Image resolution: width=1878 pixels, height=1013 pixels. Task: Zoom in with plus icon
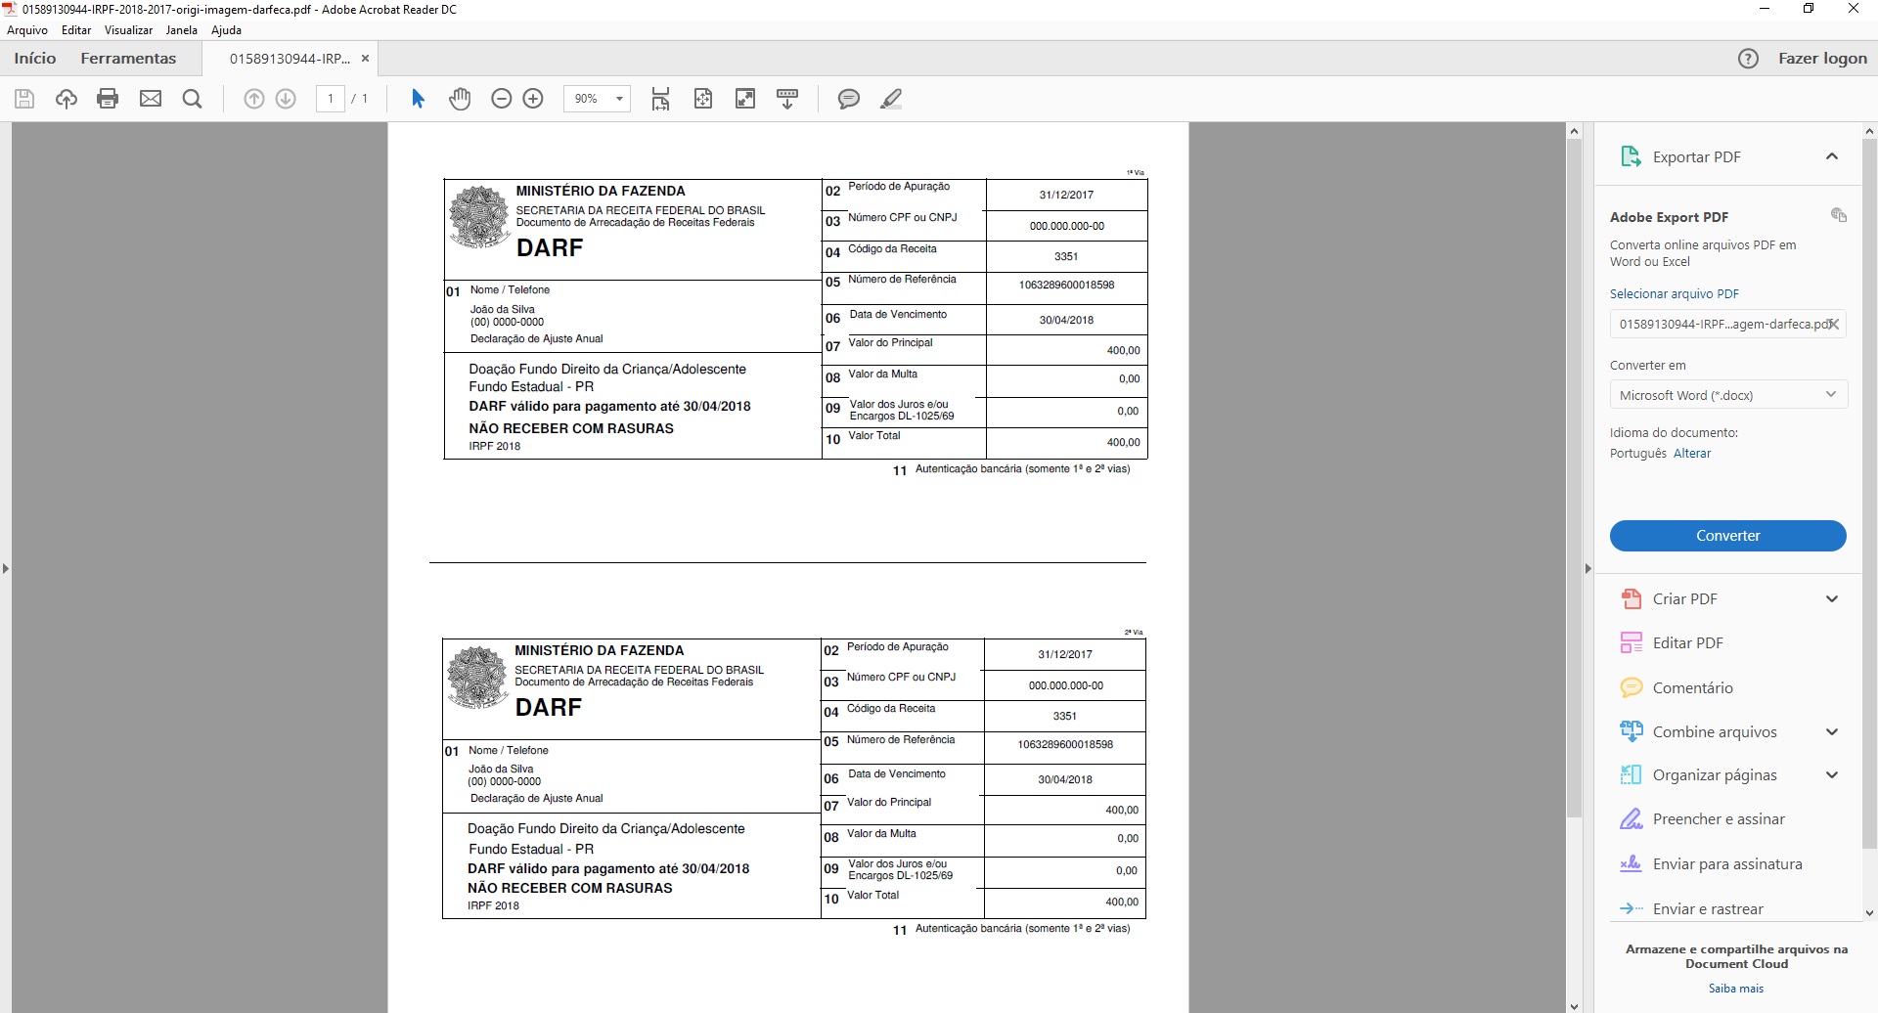click(x=533, y=99)
